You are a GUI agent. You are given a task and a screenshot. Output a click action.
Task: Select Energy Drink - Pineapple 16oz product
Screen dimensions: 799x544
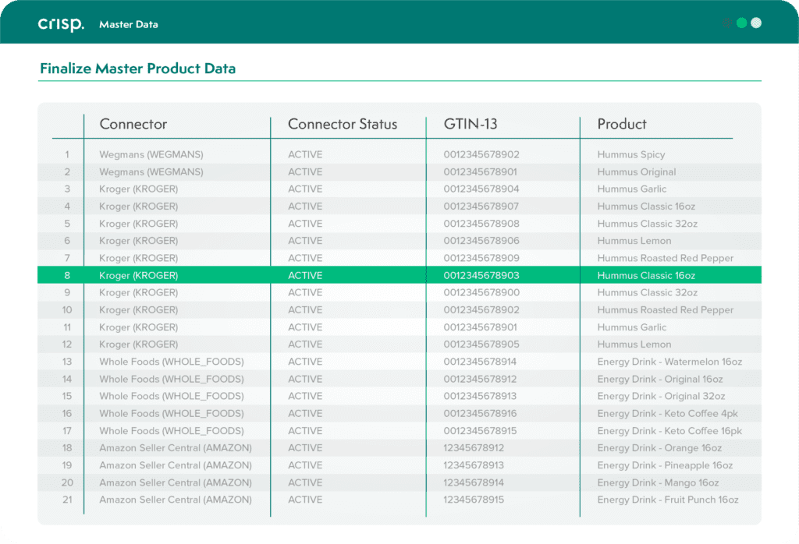click(x=665, y=465)
